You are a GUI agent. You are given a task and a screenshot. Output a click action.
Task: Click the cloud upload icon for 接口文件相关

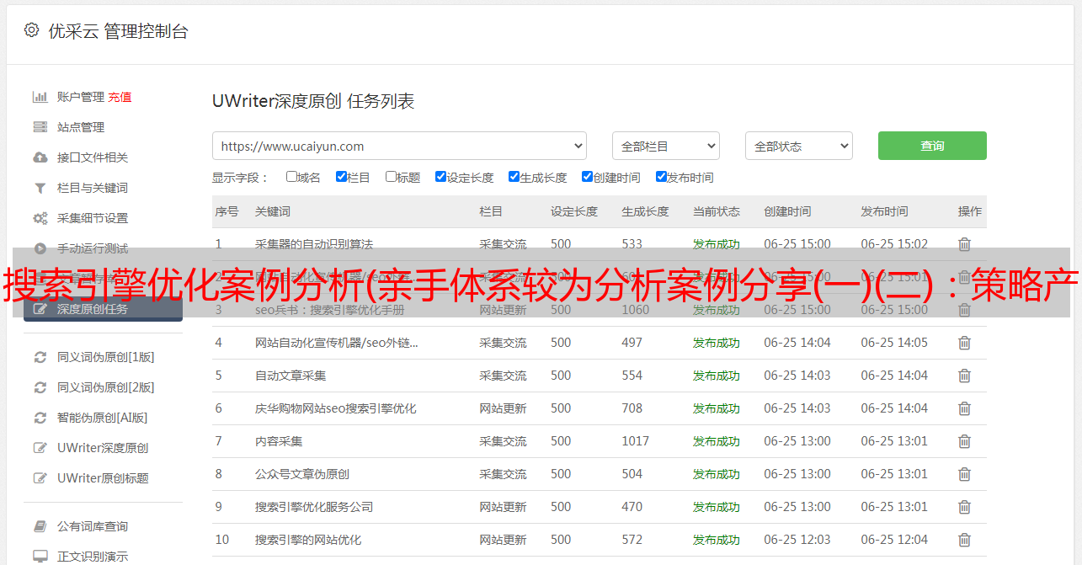click(x=40, y=157)
